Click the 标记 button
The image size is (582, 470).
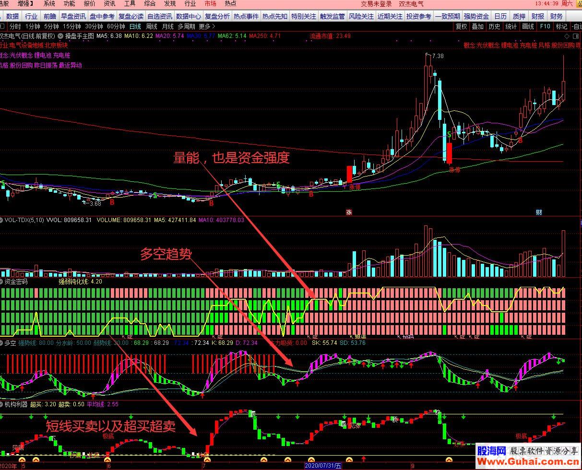pyautogui.click(x=561, y=26)
